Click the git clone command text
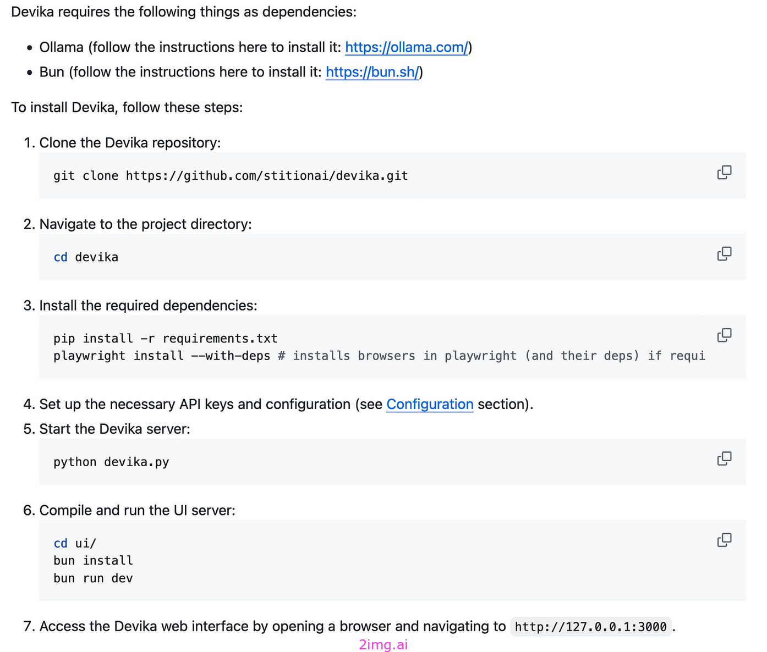The width and height of the screenshot is (767, 652). [231, 175]
